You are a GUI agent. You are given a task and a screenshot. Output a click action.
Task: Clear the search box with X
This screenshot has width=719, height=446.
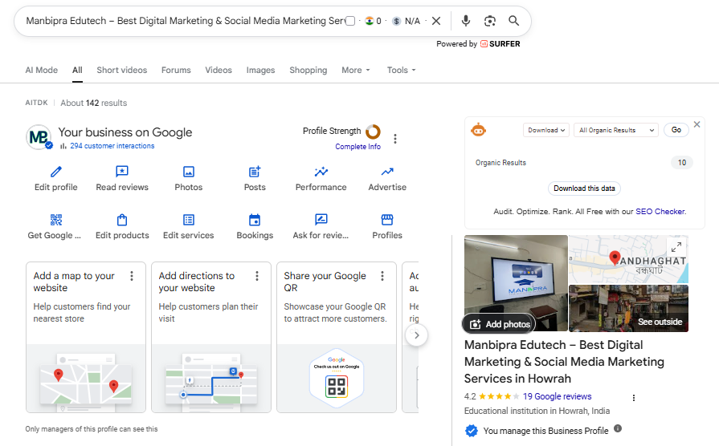(436, 21)
